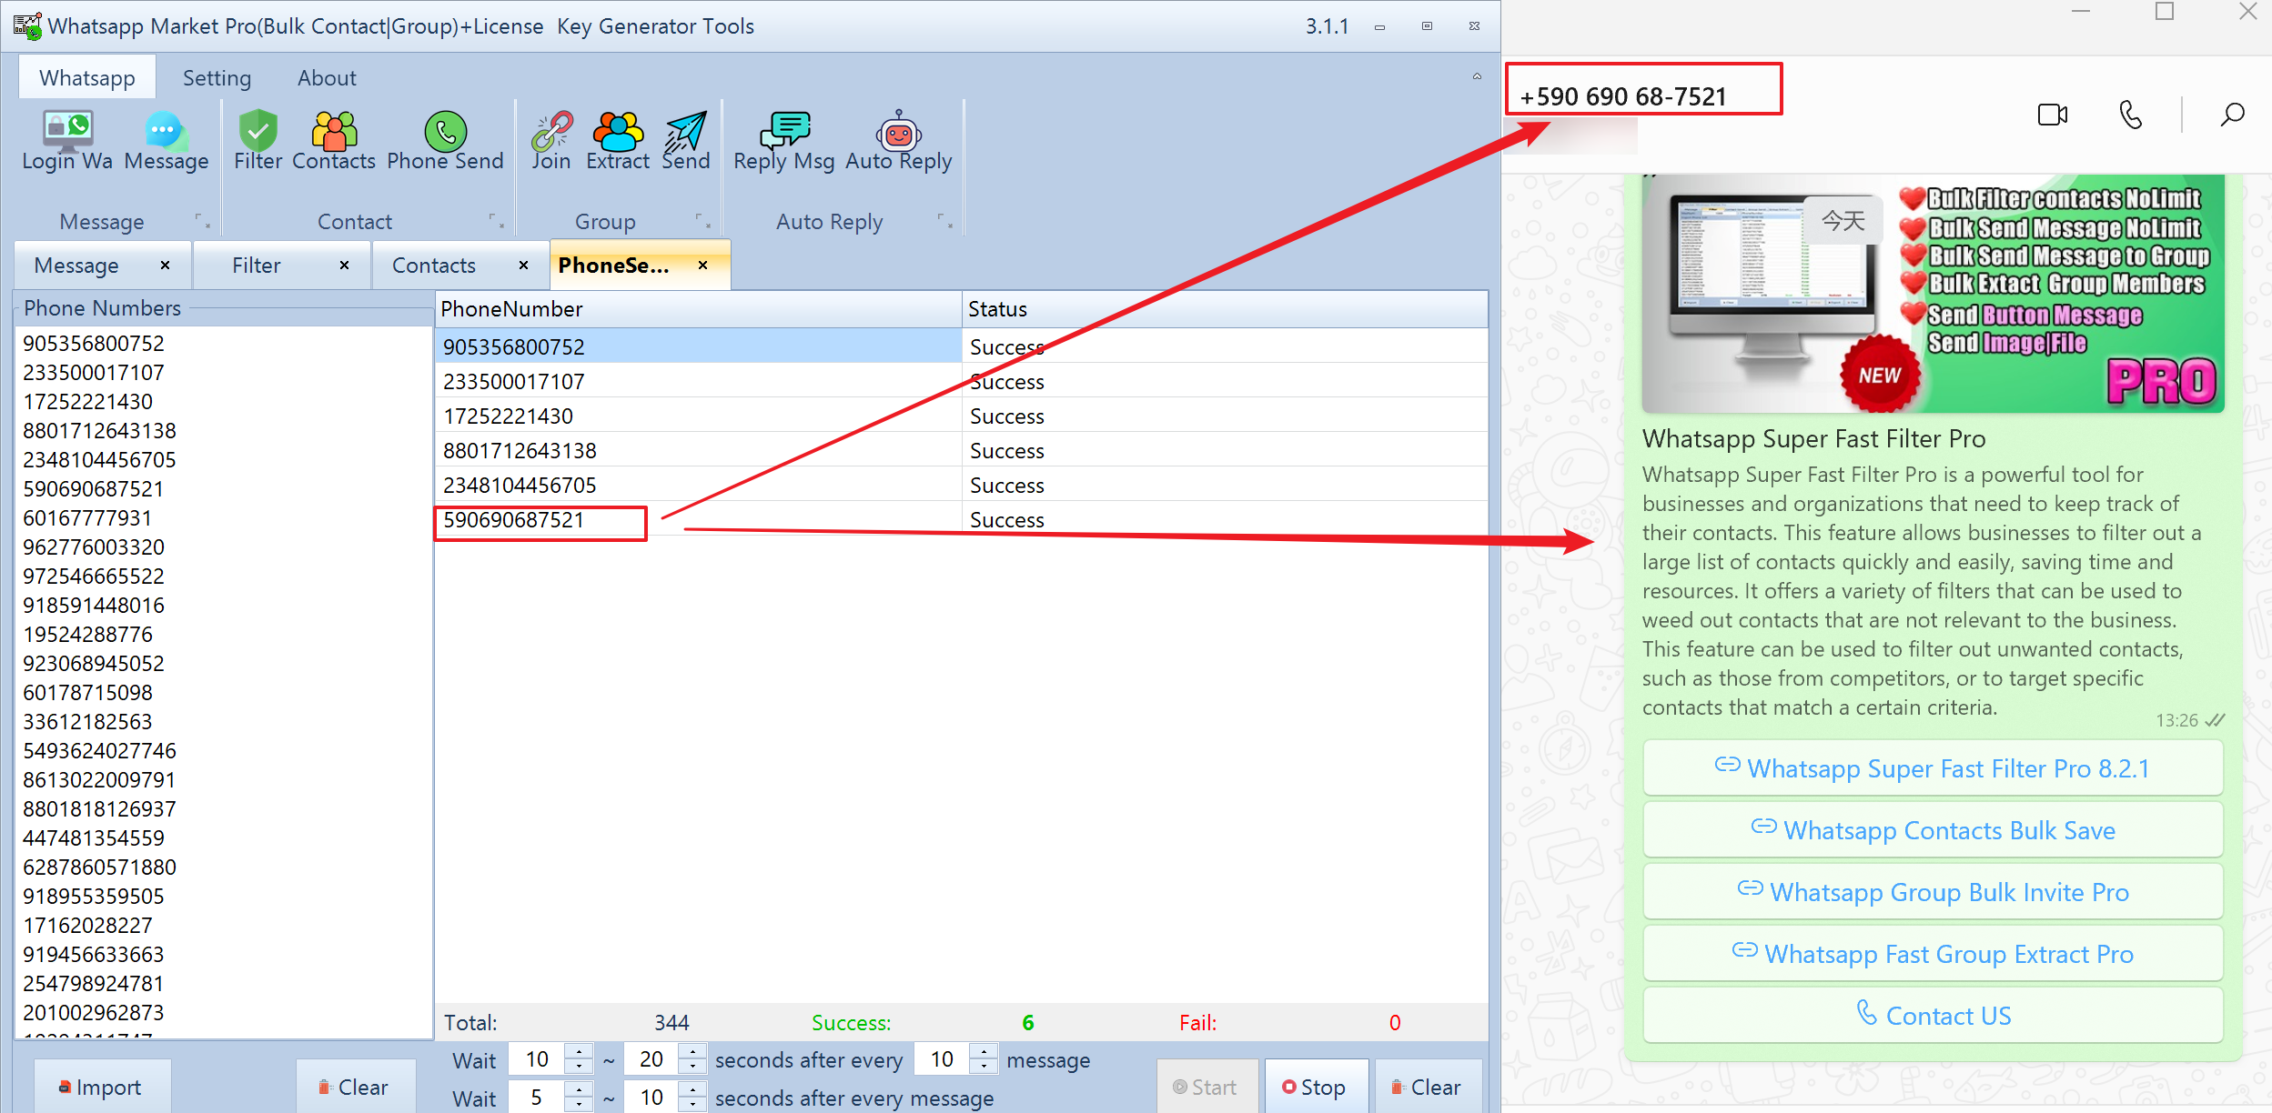Switch to the Setting ribbon tab

(217, 77)
